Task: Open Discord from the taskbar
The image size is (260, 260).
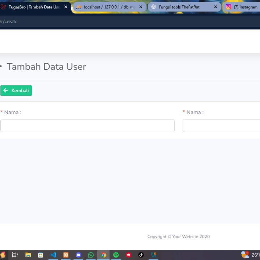Action: 78,255
